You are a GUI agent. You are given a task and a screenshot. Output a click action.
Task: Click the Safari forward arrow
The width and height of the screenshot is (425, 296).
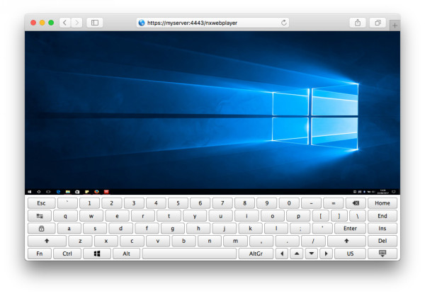tap(76, 23)
